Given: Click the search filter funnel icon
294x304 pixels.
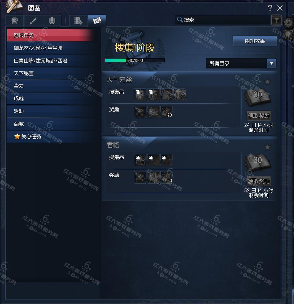Looking at the screenshot, I should [277, 20].
